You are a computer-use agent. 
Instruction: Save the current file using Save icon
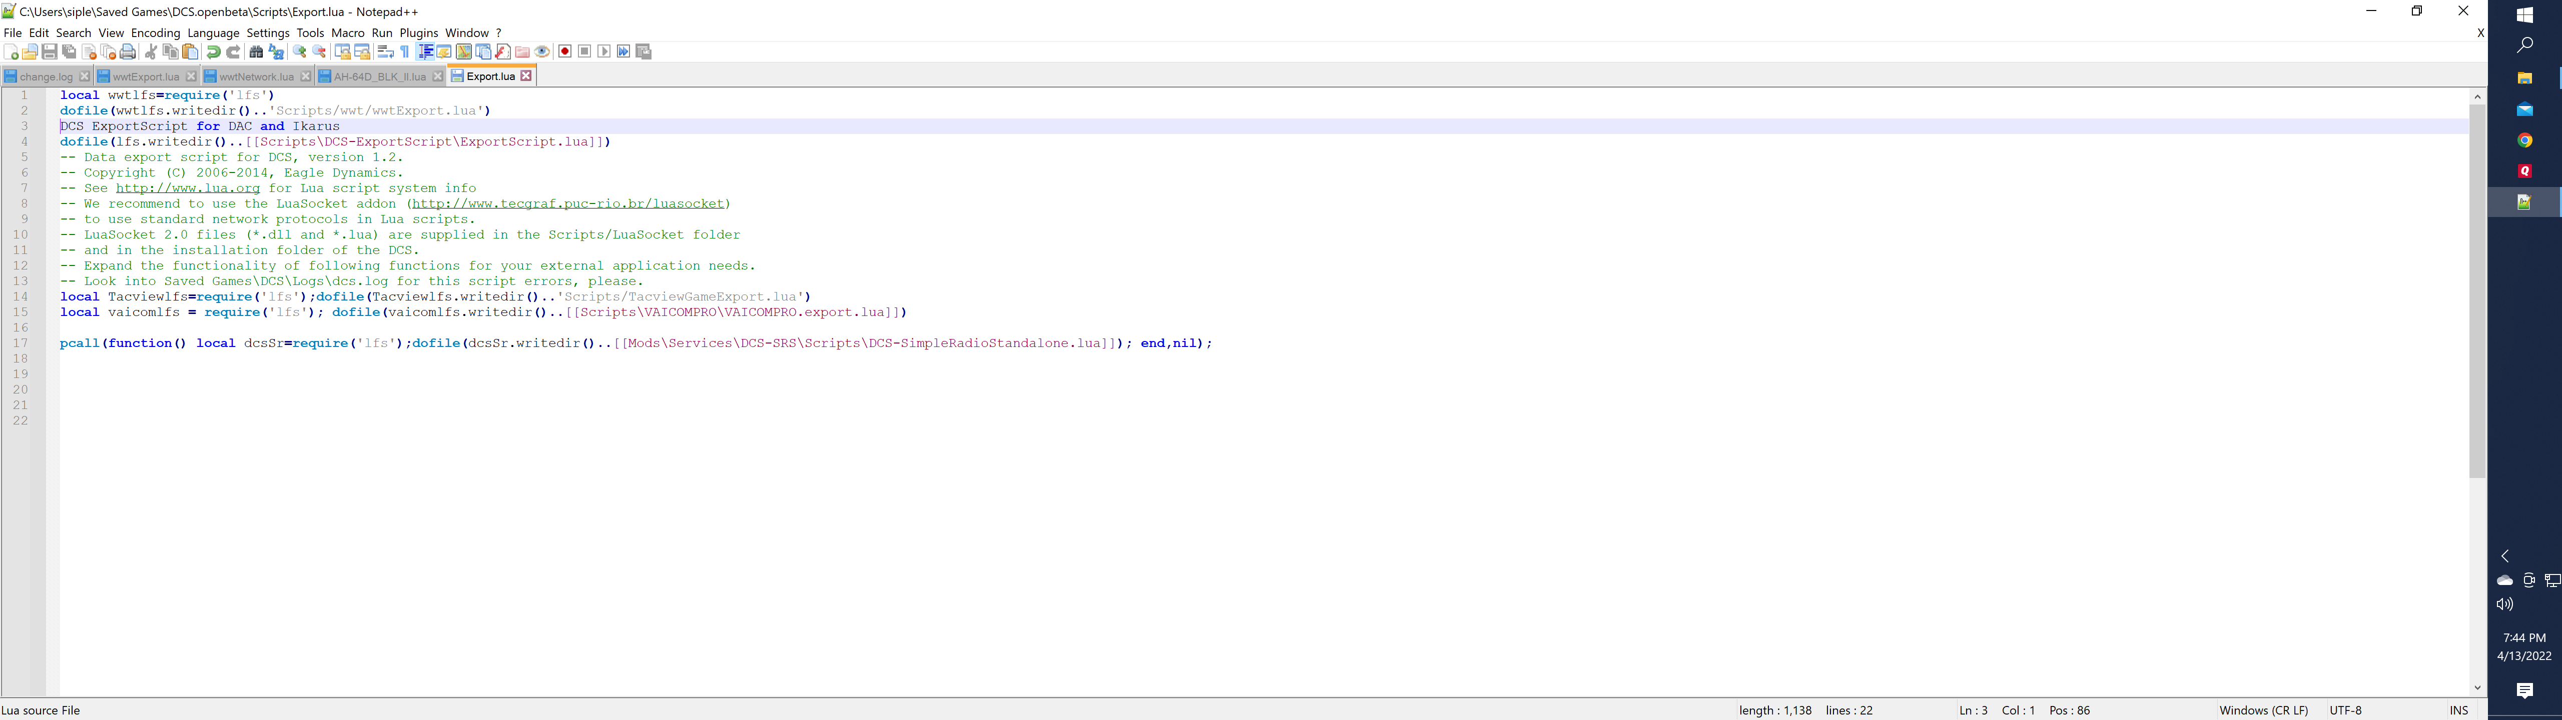click(x=50, y=51)
